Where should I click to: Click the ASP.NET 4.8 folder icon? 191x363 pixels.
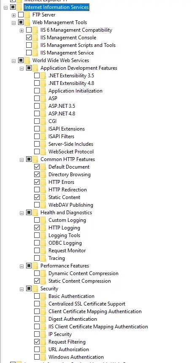point(43,114)
